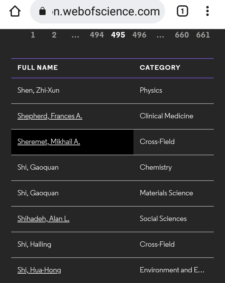The image size is (225, 283).
Task: Open Shi, Hua-Hong profile link
Action: pyautogui.click(x=39, y=270)
